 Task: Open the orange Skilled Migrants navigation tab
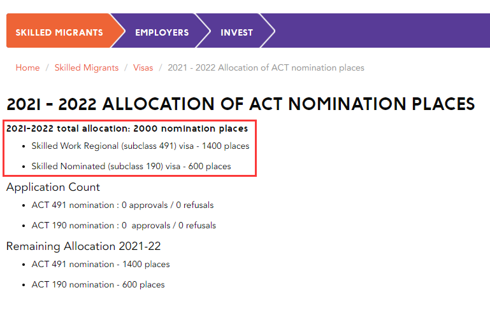[59, 32]
